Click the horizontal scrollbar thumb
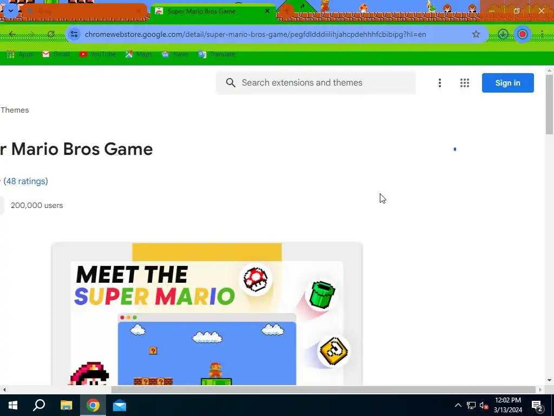 coord(324,389)
